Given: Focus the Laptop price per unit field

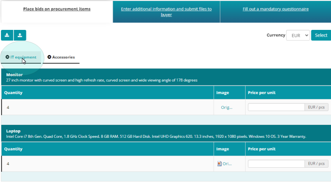Looking at the screenshot, I should [x=276, y=164].
